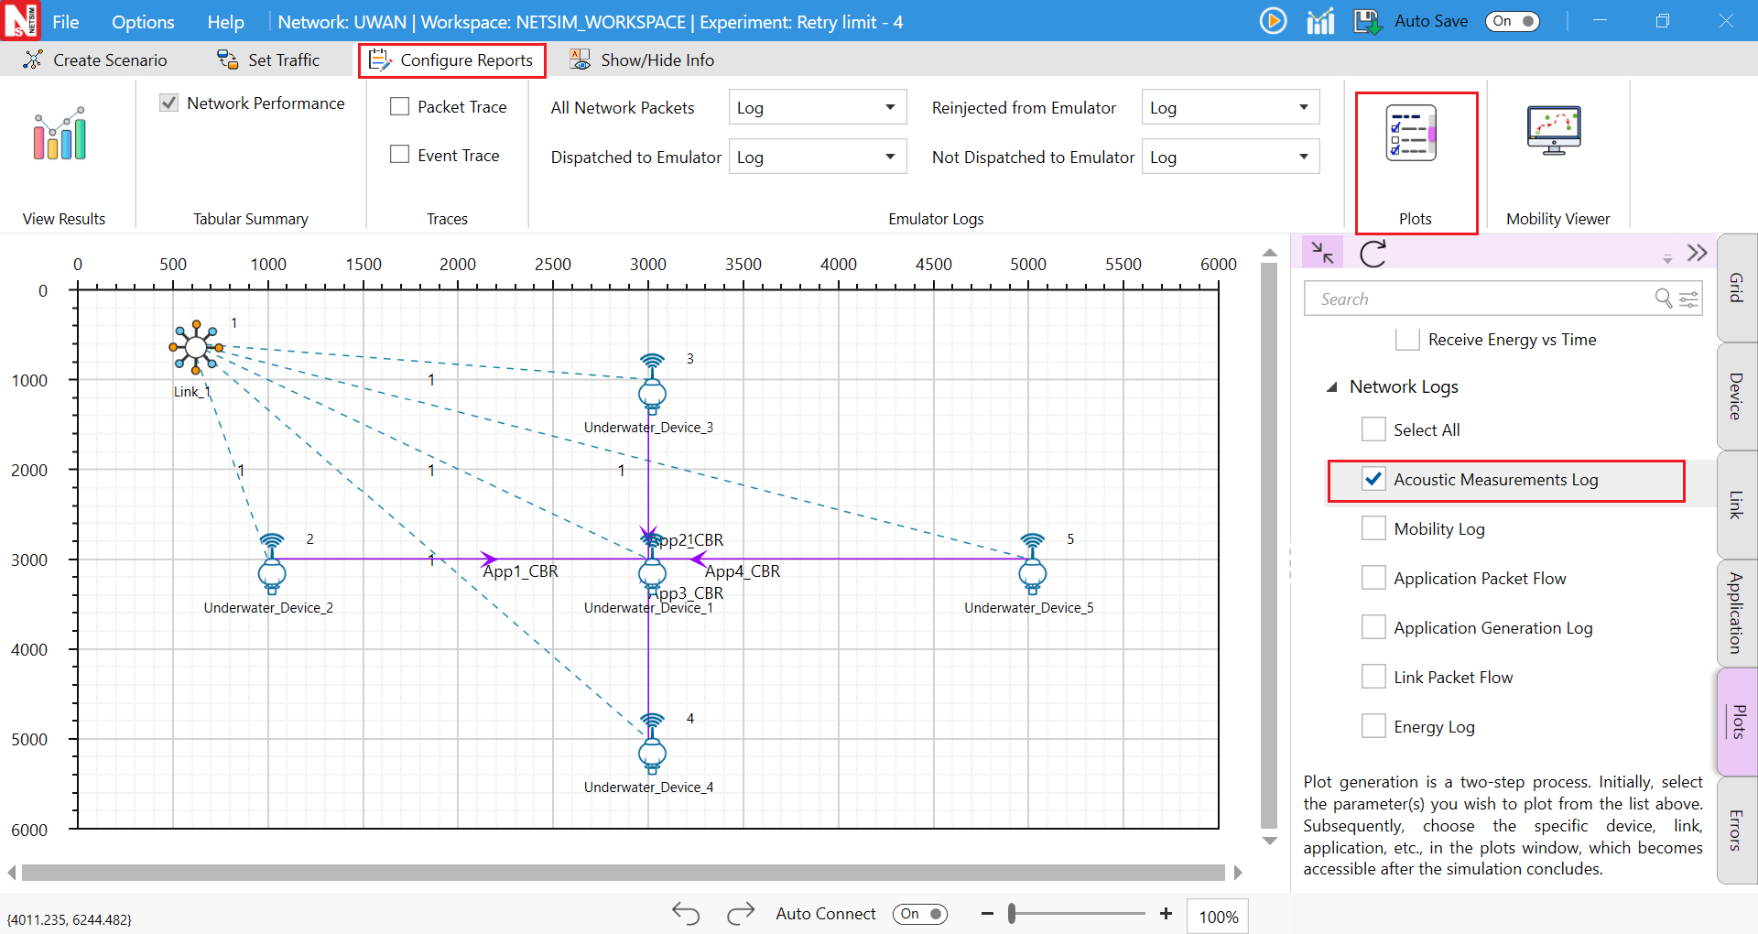Viewport: 1758px width, 934px height.
Task: Click the Configure Reports button
Action: 452,60
